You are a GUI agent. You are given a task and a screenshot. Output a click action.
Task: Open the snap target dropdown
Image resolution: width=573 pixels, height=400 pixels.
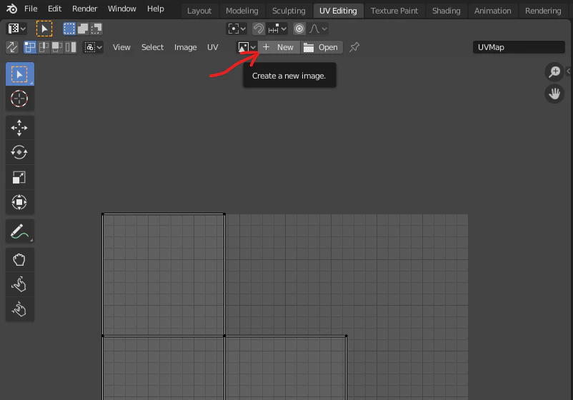(x=277, y=29)
